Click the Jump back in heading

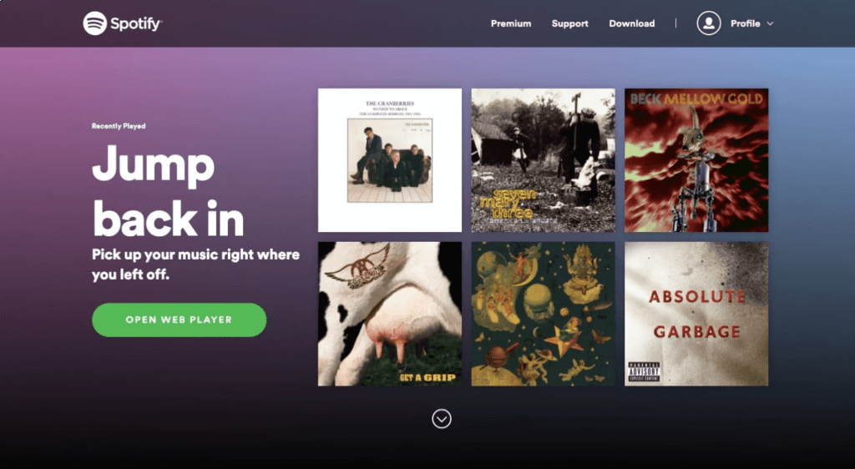click(168, 190)
